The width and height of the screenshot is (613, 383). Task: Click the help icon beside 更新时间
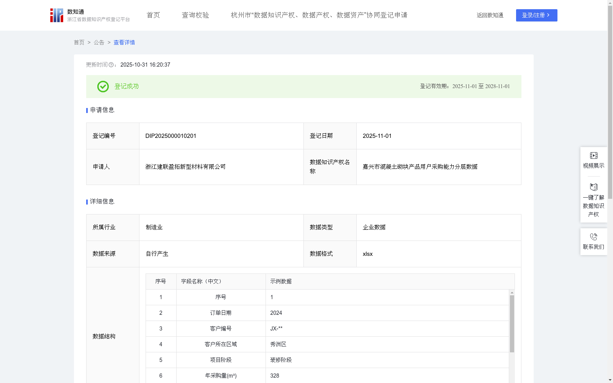pyautogui.click(x=111, y=65)
